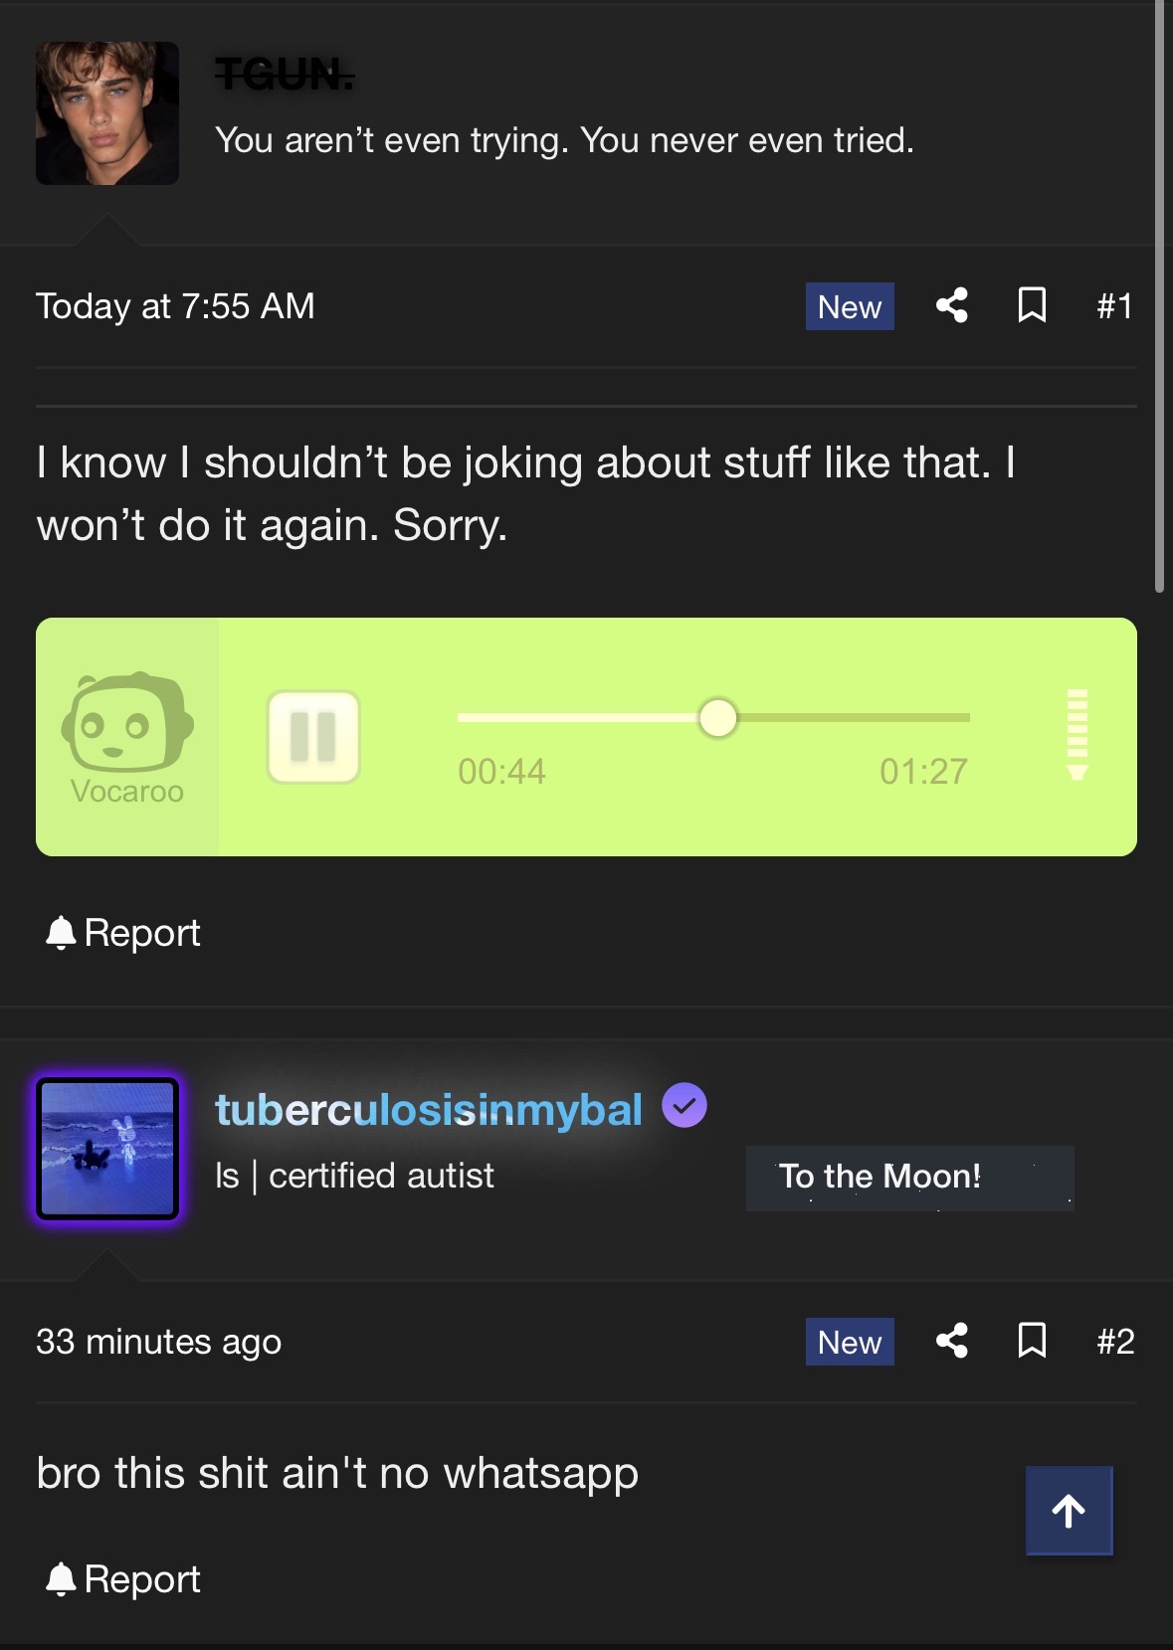
Task: Click the Vocaroo audio seek slider knob
Action: tap(717, 717)
